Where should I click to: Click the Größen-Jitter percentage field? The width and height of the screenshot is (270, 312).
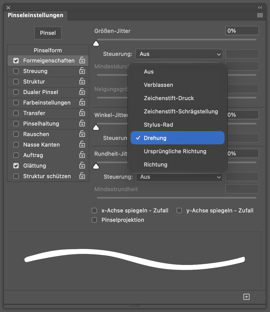pyautogui.click(x=242, y=31)
